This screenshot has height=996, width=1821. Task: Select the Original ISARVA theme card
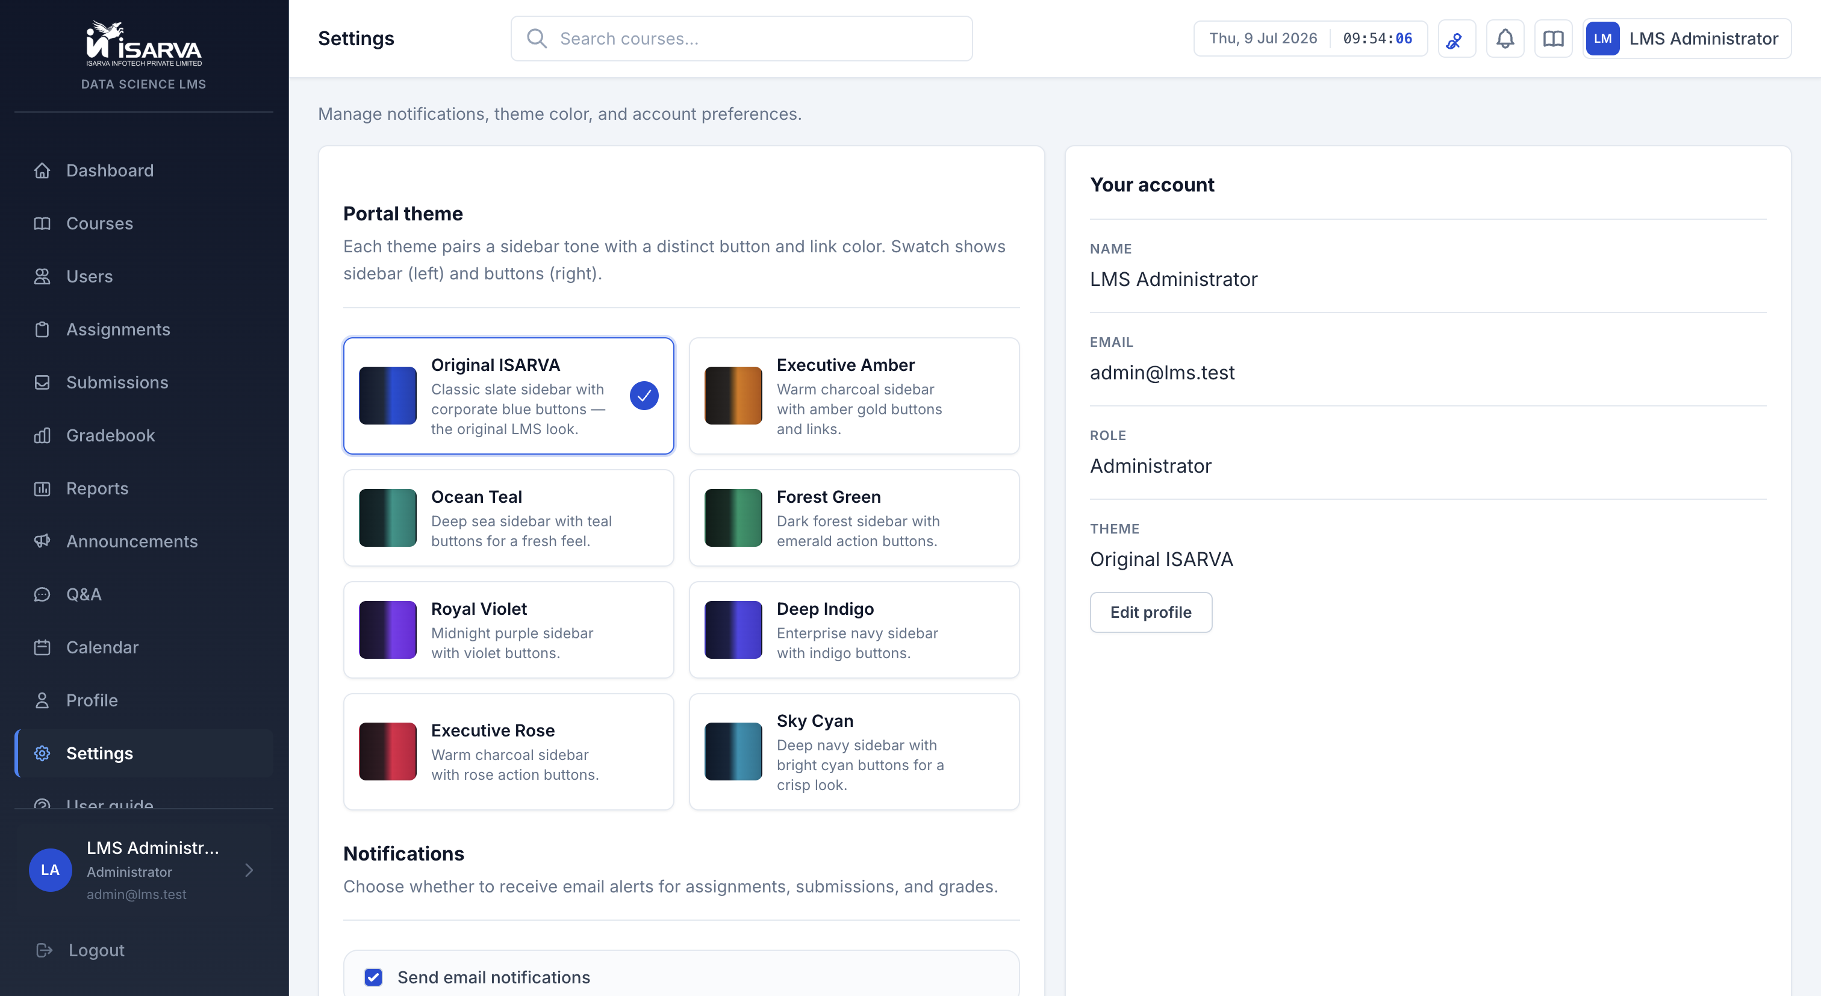pyautogui.click(x=508, y=396)
